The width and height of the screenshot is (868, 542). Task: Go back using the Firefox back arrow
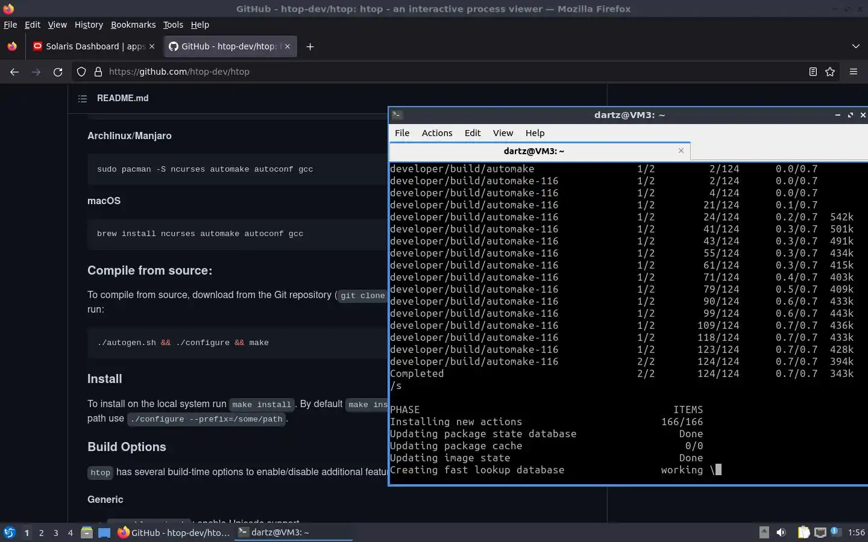point(14,72)
